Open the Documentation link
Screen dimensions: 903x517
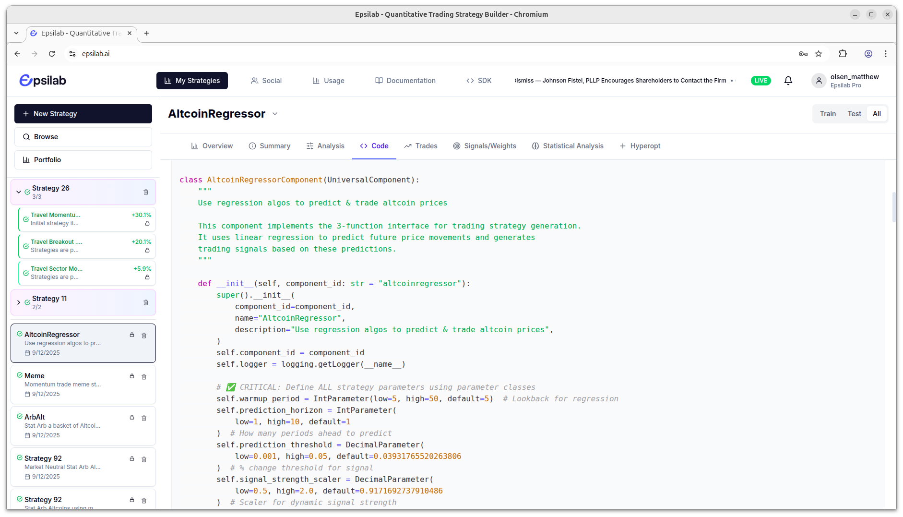[405, 81]
